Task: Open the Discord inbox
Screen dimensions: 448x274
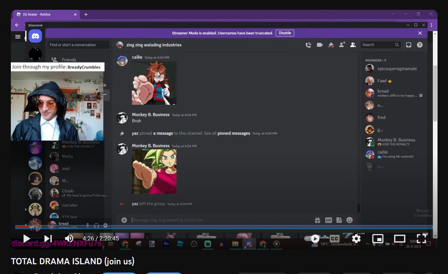Action: [408, 45]
